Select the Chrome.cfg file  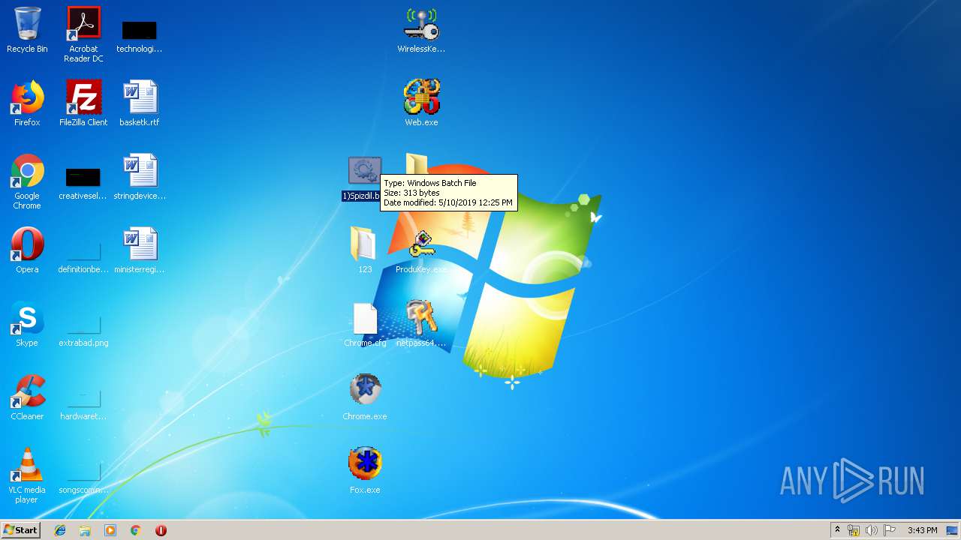click(365, 324)
